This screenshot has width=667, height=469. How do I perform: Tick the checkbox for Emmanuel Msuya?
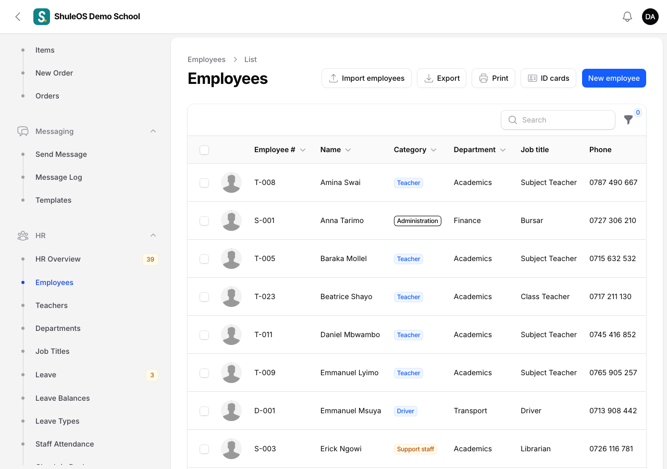click(204, 411)
